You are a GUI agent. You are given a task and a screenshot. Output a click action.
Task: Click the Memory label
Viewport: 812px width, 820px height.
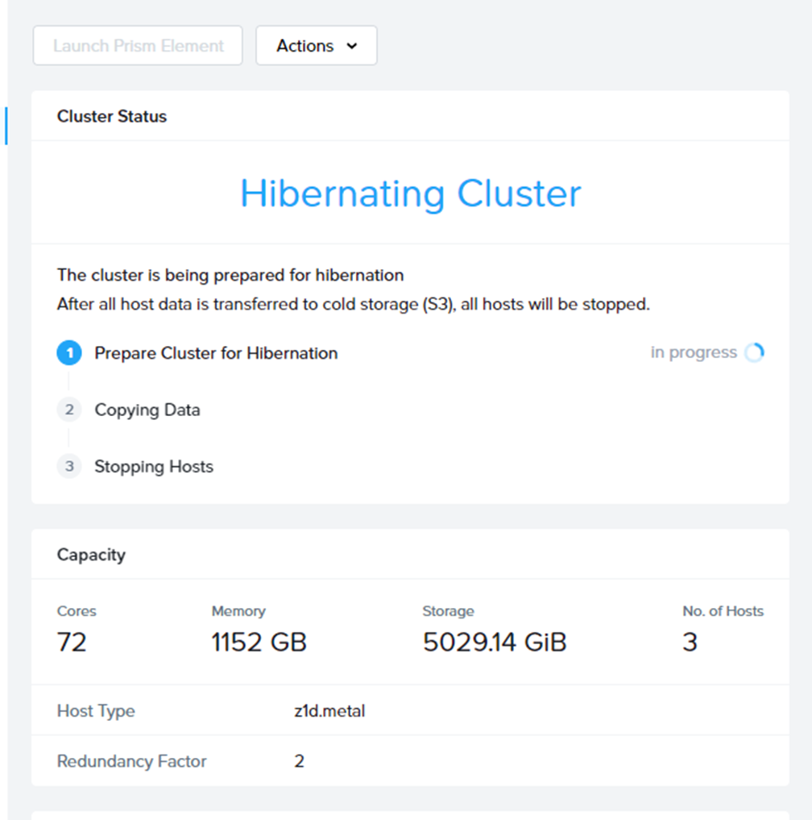(x=238, y=611)
